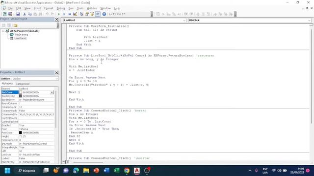Open the ListBox1 selector in Properties panel

29,79
